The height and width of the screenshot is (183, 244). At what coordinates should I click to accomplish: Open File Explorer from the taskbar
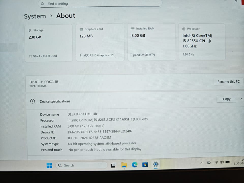click(124, 165)
